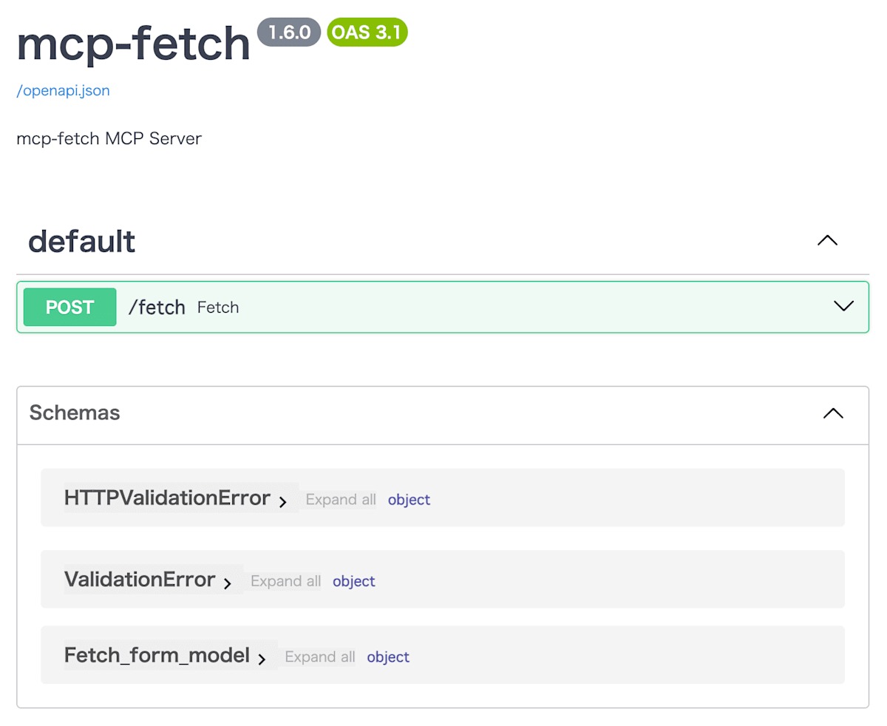Click Expand all for HTTPValidationError
This screenshot has width=887, height=726.
tap(339, 500)
